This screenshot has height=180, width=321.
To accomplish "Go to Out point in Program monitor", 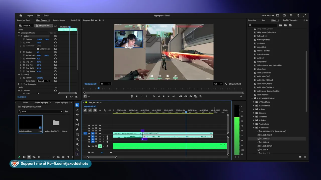I will 173,96.
